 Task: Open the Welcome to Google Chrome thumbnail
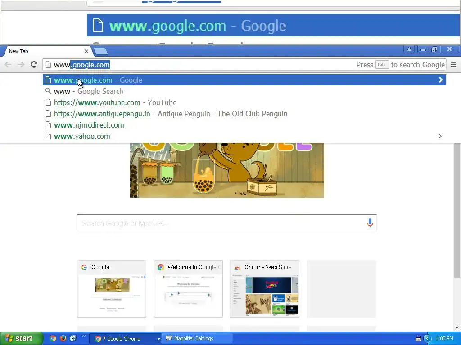(x=188, y=289)
